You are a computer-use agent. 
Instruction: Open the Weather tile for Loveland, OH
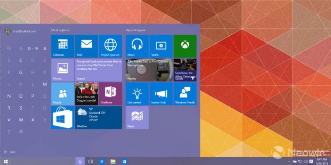[x=98, y=118]
